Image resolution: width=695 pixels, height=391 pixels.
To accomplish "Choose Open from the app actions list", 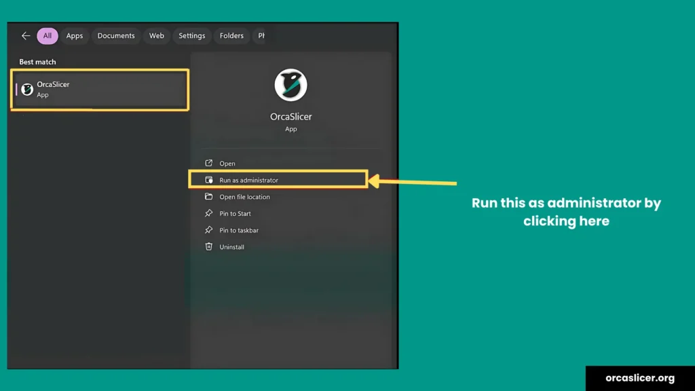I will click(x=227, y=164).
